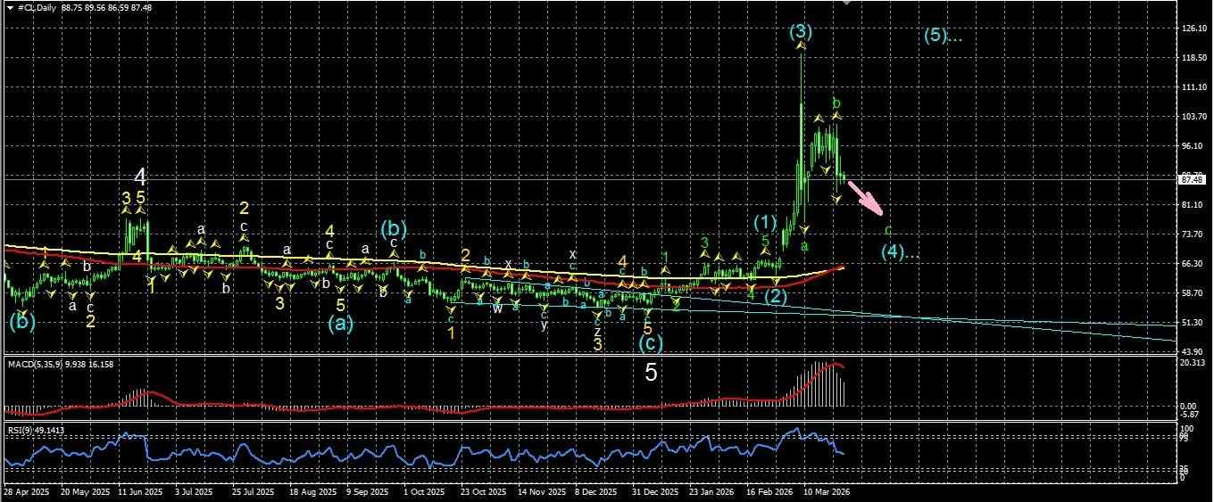Select the cyan (5)... projected wave label
The width and height of the screenshot is (1214, 502).
[943, 37]
